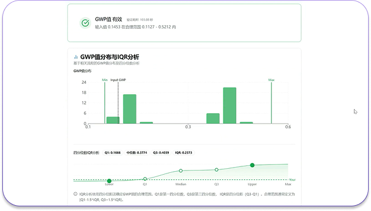Click the 'Median' axis label
The height and width of the screenshot is (211, 371).
coord(181,184)
